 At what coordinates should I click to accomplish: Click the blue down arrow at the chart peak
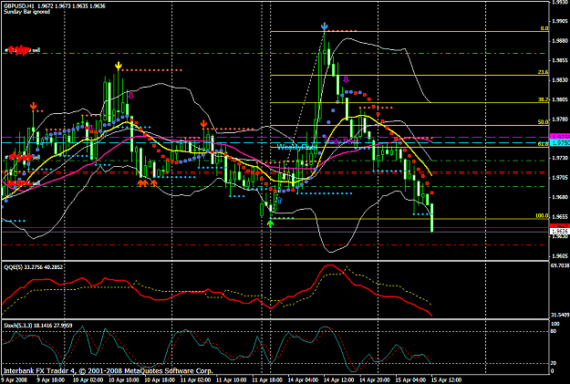tap(324, 26)
